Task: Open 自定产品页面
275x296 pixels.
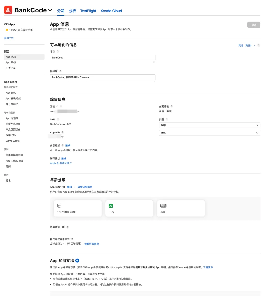Action: pos(13,124)
